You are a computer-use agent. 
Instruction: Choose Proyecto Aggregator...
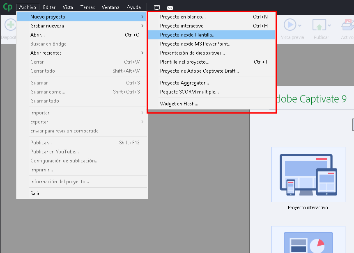(211, 83)
